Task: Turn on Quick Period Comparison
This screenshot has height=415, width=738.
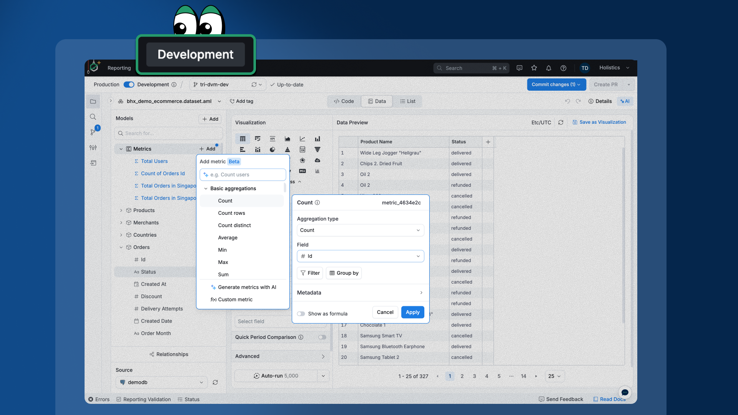Action: (322, 337)
